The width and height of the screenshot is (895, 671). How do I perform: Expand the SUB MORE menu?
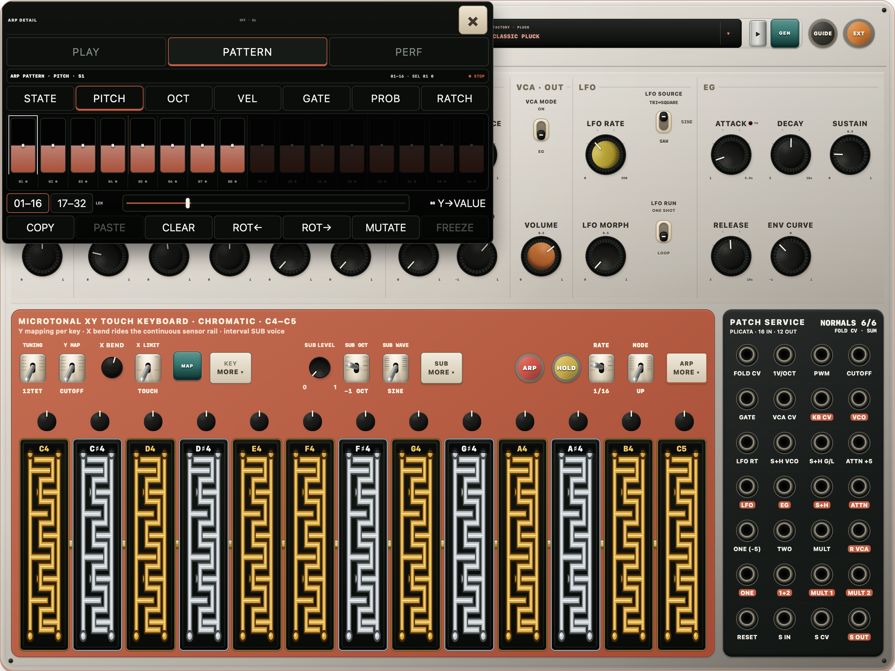(x=441, y=368)
